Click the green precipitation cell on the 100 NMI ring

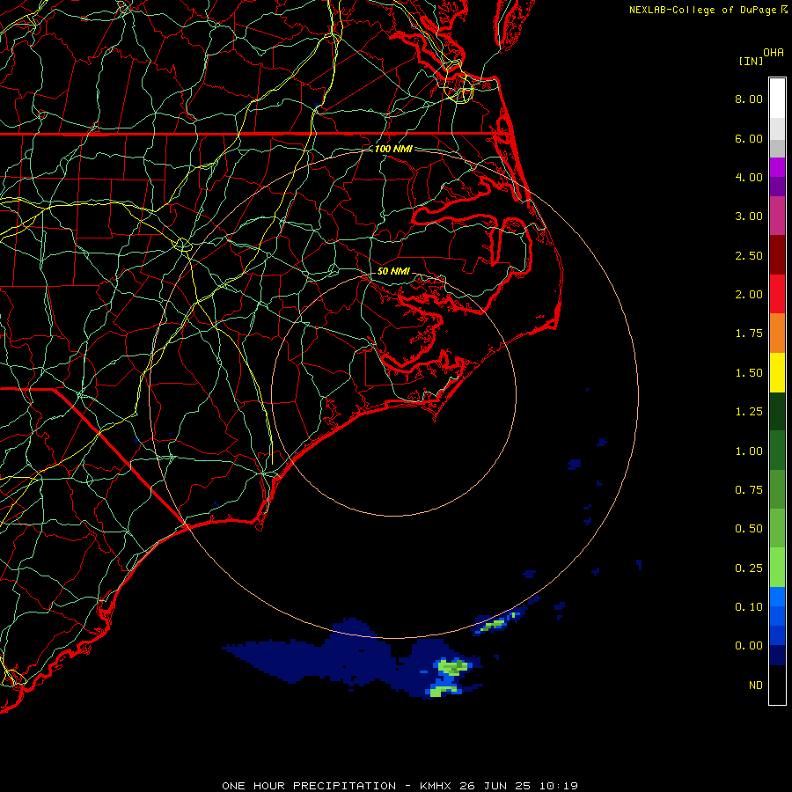click(500, 622)
